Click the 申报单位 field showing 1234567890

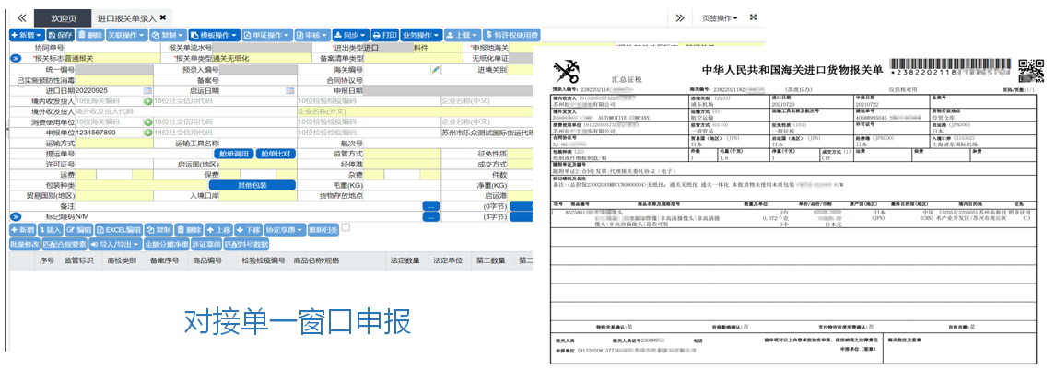[108, 133]
